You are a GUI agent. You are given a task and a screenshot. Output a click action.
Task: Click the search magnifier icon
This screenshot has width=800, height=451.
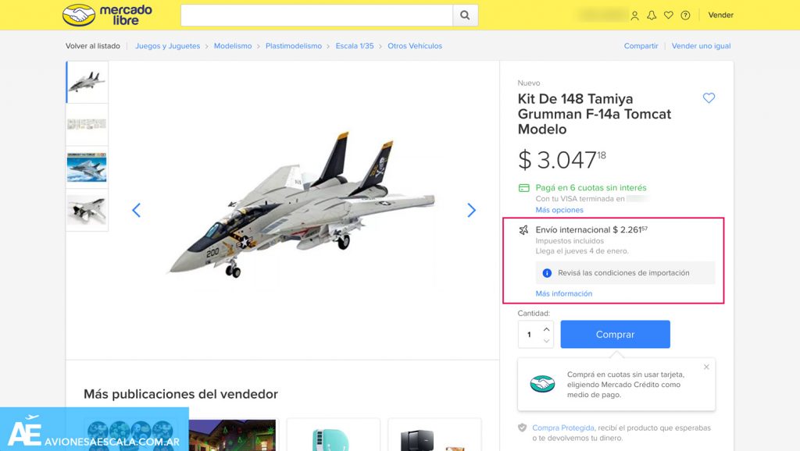coord(465,15)
